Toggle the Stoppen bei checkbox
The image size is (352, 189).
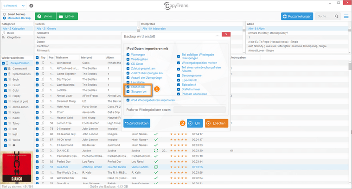point(128,91)
